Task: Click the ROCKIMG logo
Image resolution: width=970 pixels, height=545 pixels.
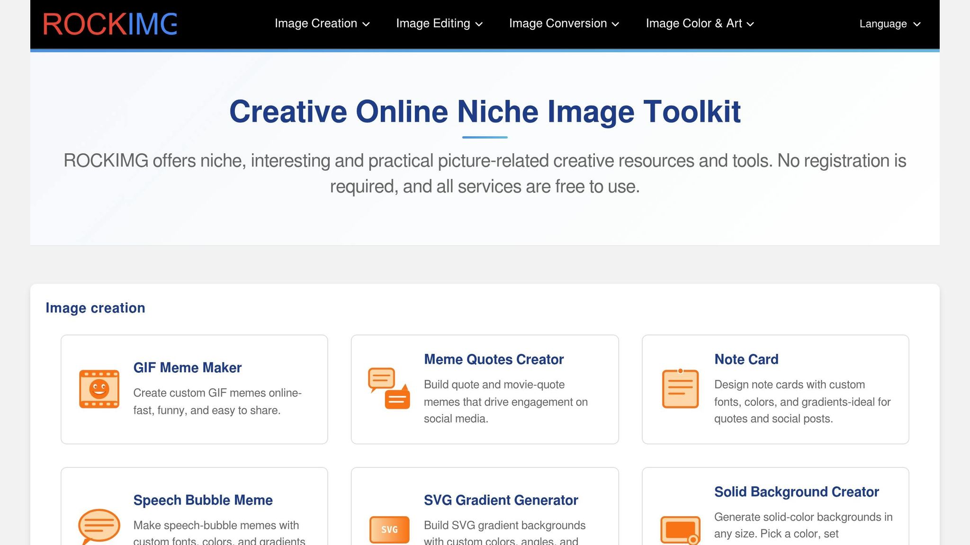Action: point(110,24)
